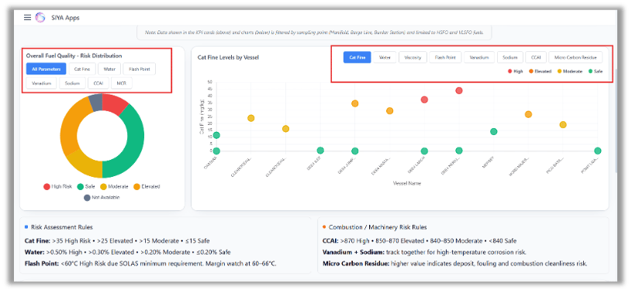Select Sodium filter in Risk Distribution panel
The height and width of the screenshot is (291, 632).
point(72,83)
